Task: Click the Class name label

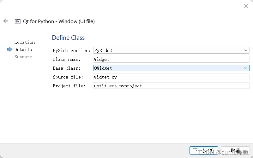Action: [x=67, y=59]
